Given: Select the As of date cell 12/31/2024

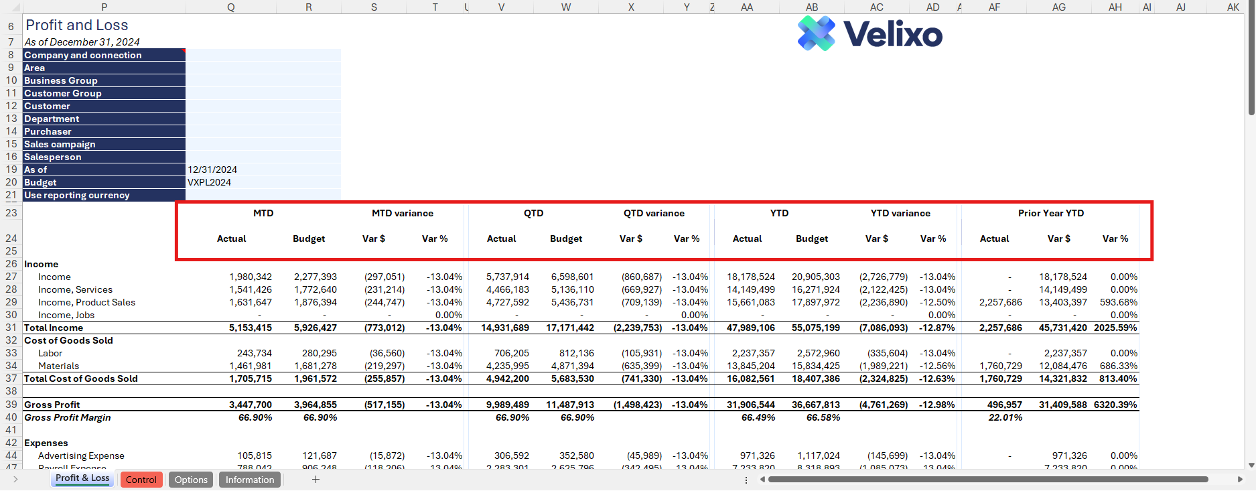Looking at the screenshot, I should (x=263, y=169).
